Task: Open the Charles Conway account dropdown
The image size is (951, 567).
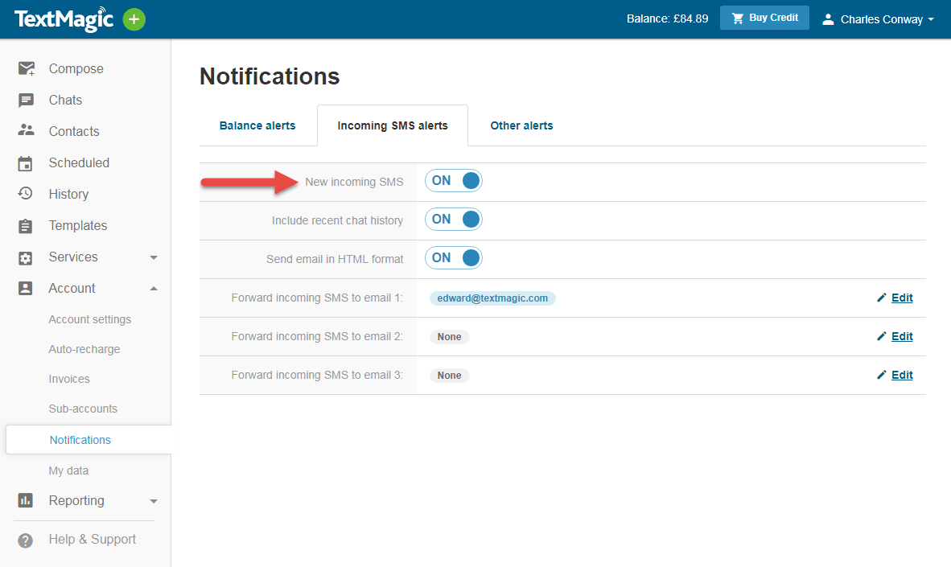Action: click(877, 18)
